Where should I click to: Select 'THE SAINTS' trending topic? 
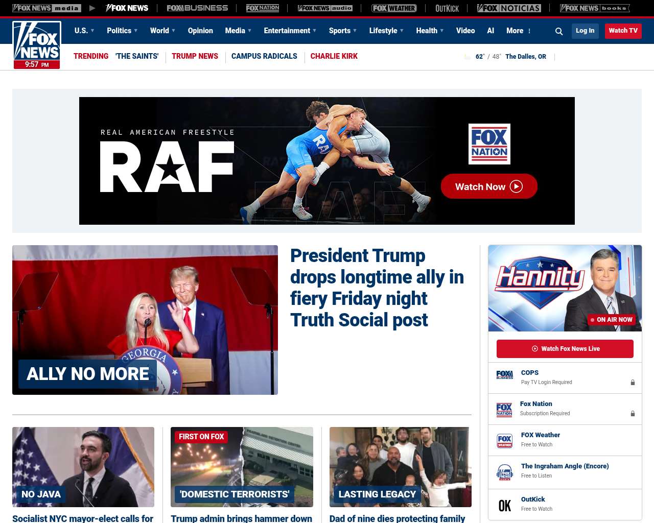pos(137,56)
